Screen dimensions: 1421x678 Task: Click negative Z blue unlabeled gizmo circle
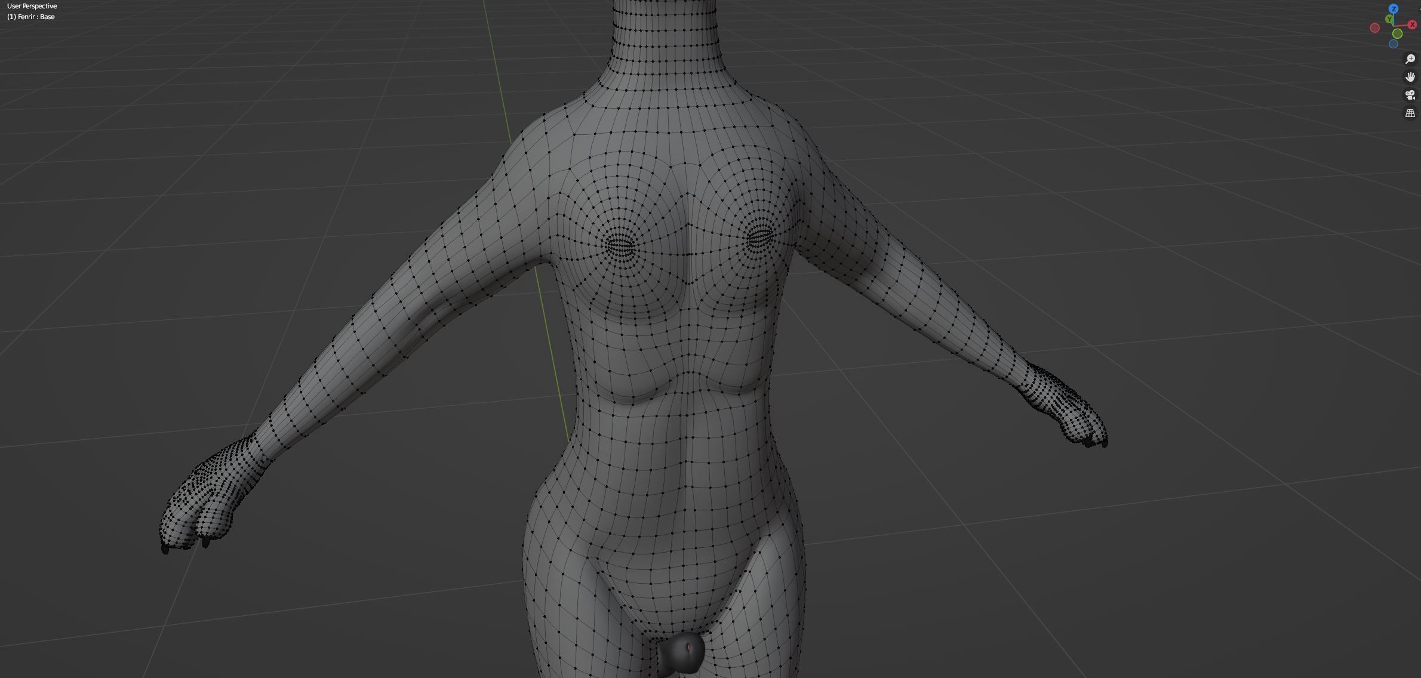pyautogui.click(x=1394, y=44)
